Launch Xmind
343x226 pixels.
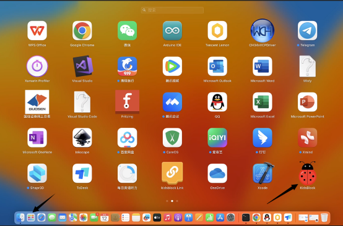pyautogui.click(x=307, y=138)
